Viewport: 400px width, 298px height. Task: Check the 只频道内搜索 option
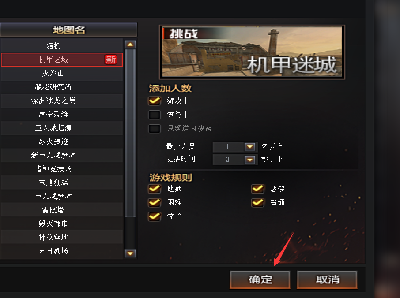point(155,128)
